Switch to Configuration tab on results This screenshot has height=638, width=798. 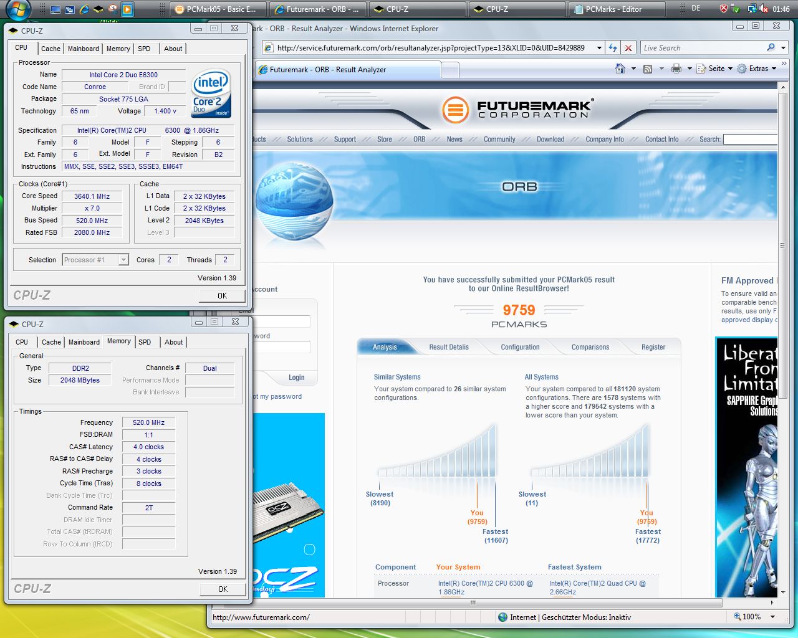pos(520,347)
